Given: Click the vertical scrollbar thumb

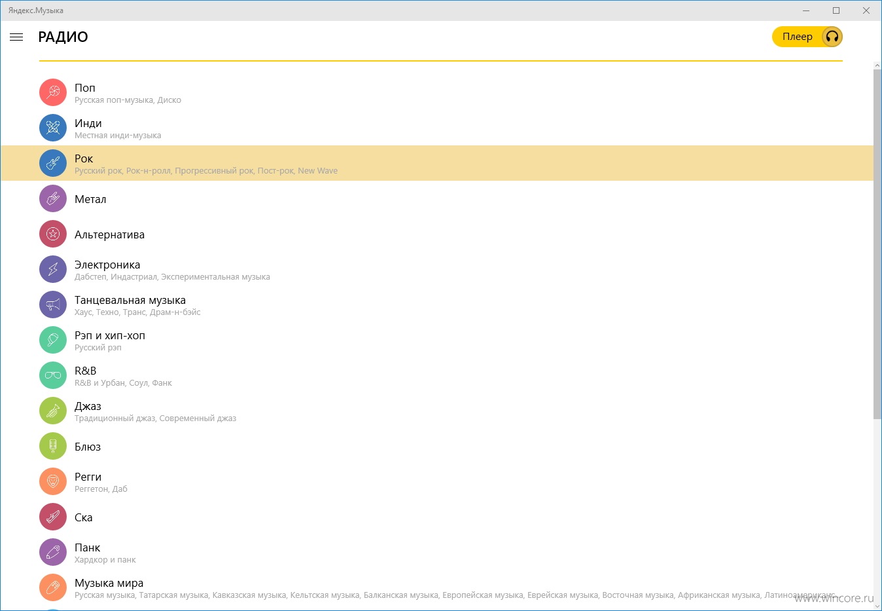Looking at the screenshot, I should pyautogui.click(x=877, y=244).
